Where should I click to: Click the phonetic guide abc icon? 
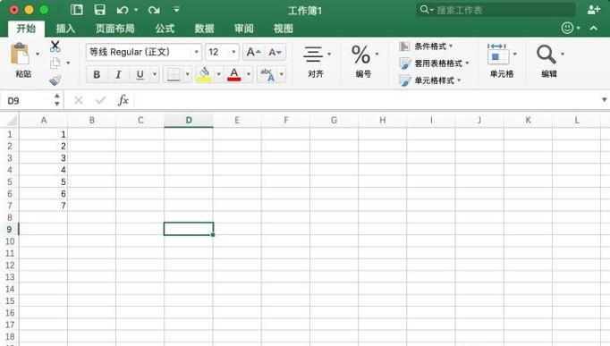(x=267, y=74)
